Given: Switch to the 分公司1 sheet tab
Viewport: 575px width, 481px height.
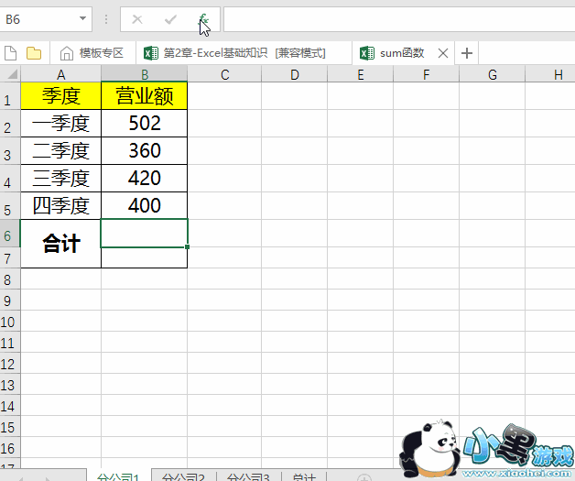Looking at the screenshot, I should pyautogui.click(x=119, y=476).
